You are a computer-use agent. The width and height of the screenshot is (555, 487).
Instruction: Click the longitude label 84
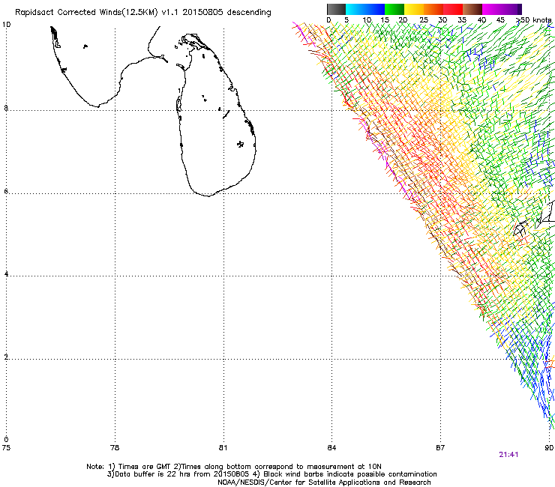click(x=331, y=448)
